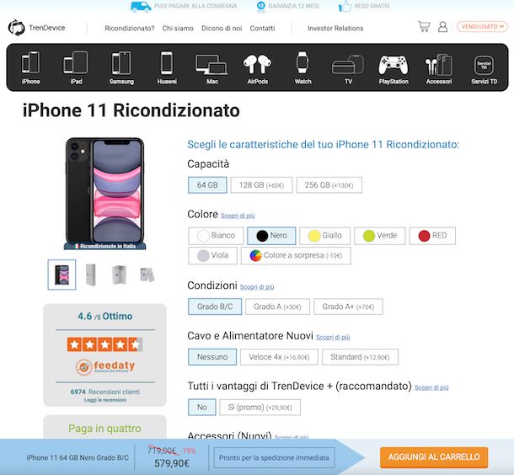Choose No for TrenDevice+ advantages
Viewport: 514px width, 475px height.
tap(202, 407)
